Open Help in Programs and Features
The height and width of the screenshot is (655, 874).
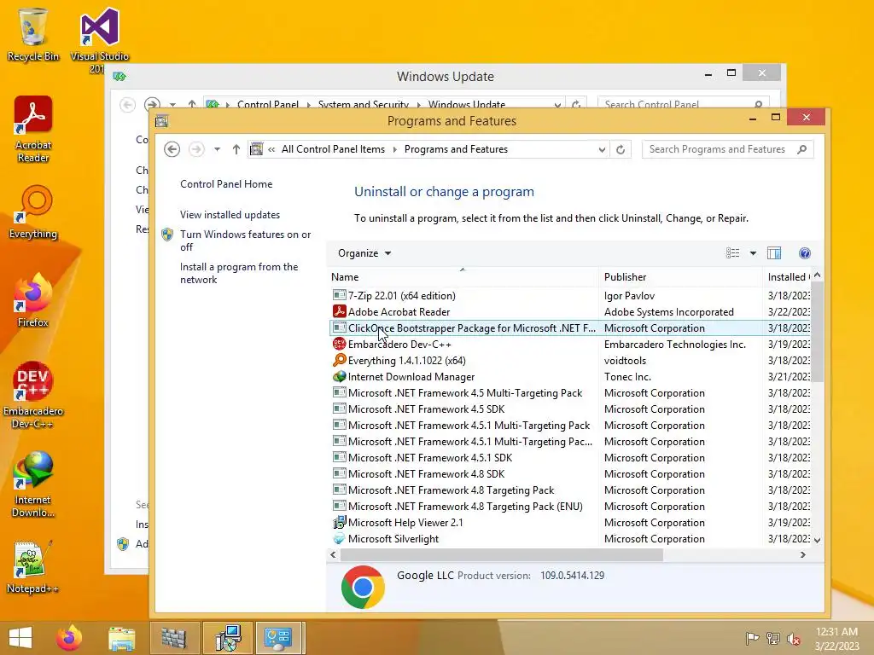[804, 253]
